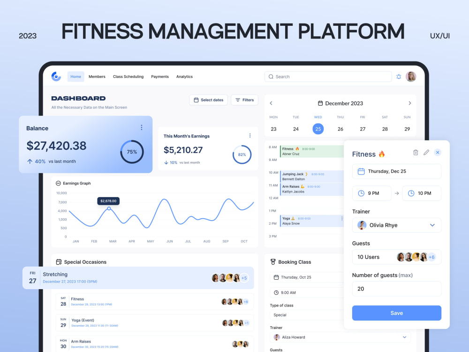Click the 82% earnings progress ring
The width and height of the screenshot is (469, 352).
point(242,154)
